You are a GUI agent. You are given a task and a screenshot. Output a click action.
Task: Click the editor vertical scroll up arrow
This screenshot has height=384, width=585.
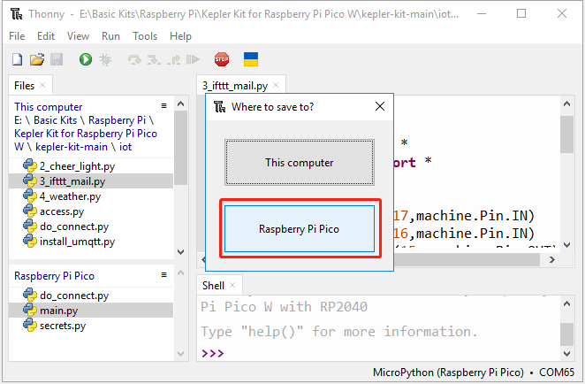click(566, 104)
